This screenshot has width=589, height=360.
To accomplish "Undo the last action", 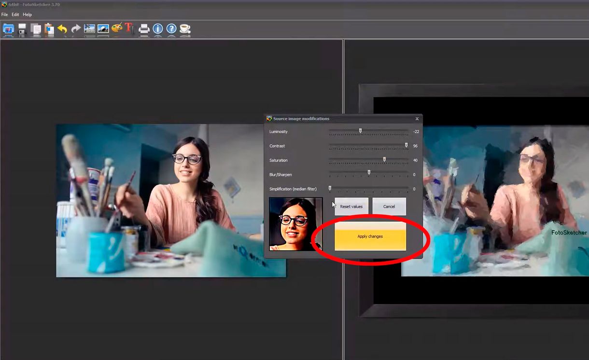I will click(62, 29).
